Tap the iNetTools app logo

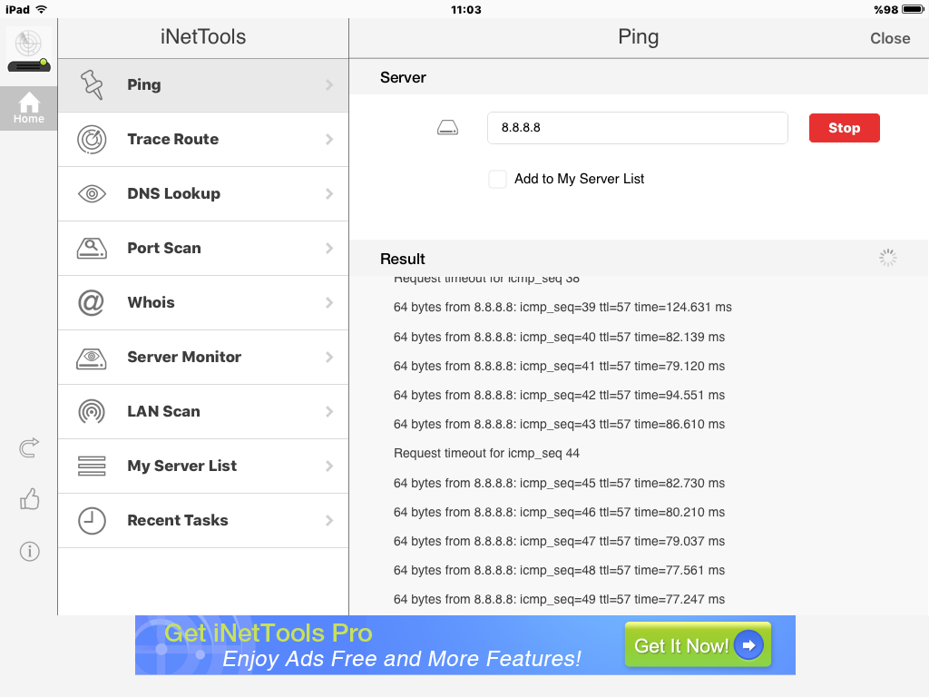28,51
